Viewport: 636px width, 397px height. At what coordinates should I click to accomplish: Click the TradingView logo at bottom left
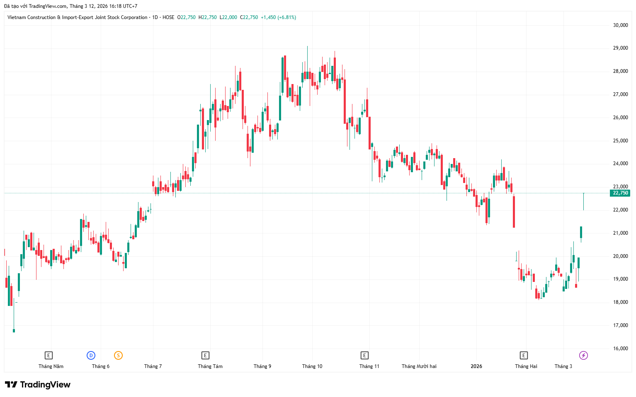[38, 385]
